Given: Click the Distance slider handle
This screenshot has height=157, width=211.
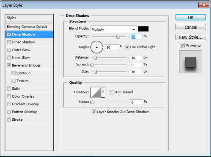Looking at the screenshot, I should pos(95,58).
